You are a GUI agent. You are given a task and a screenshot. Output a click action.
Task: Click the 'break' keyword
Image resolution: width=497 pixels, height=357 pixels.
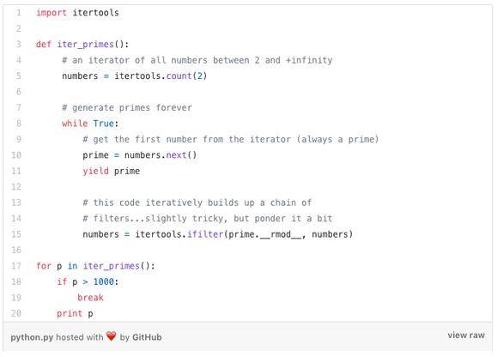90,298
